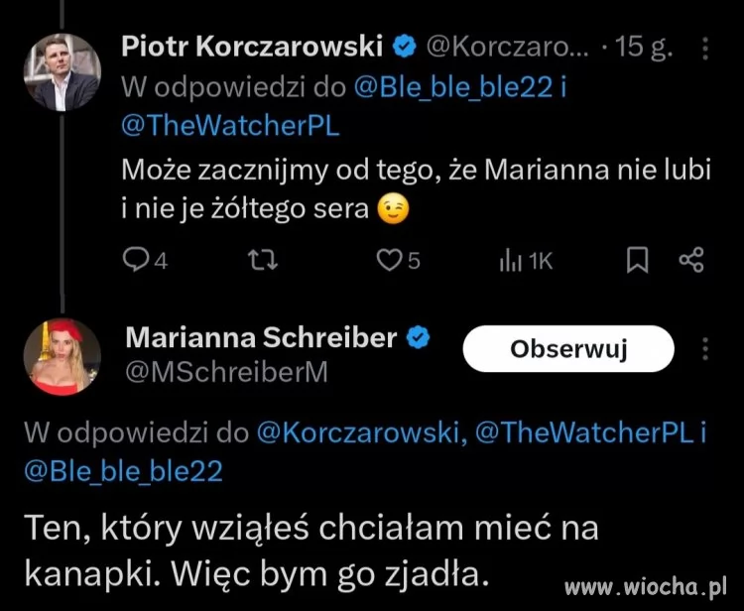The width and height of the screenshot is (744, 611).
Task: Click the reply icon under Korczarowski's tweet
Action: pos(134,260)
